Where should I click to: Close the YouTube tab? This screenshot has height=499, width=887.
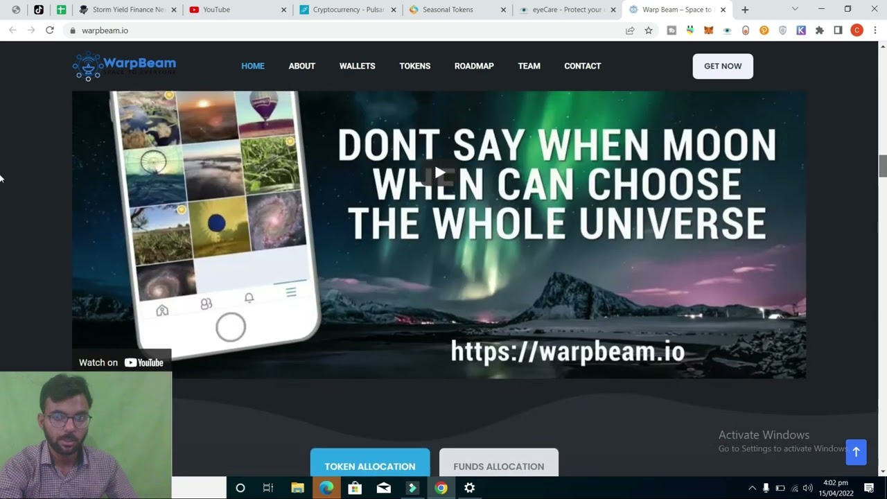coord(283,10)
